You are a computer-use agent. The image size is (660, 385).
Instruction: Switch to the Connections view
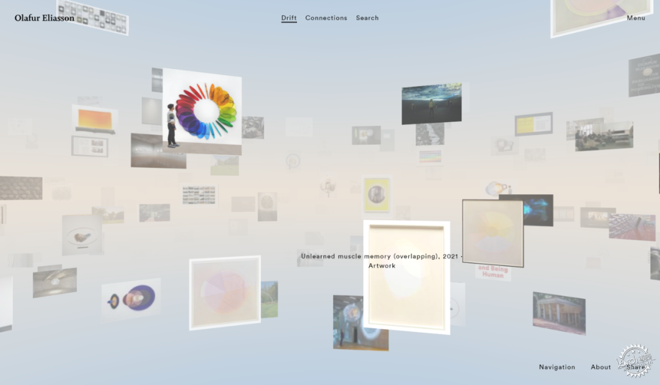[x=326, y=18]
